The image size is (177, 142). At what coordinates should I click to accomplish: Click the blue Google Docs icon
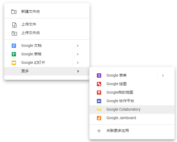tap(14, 46)
